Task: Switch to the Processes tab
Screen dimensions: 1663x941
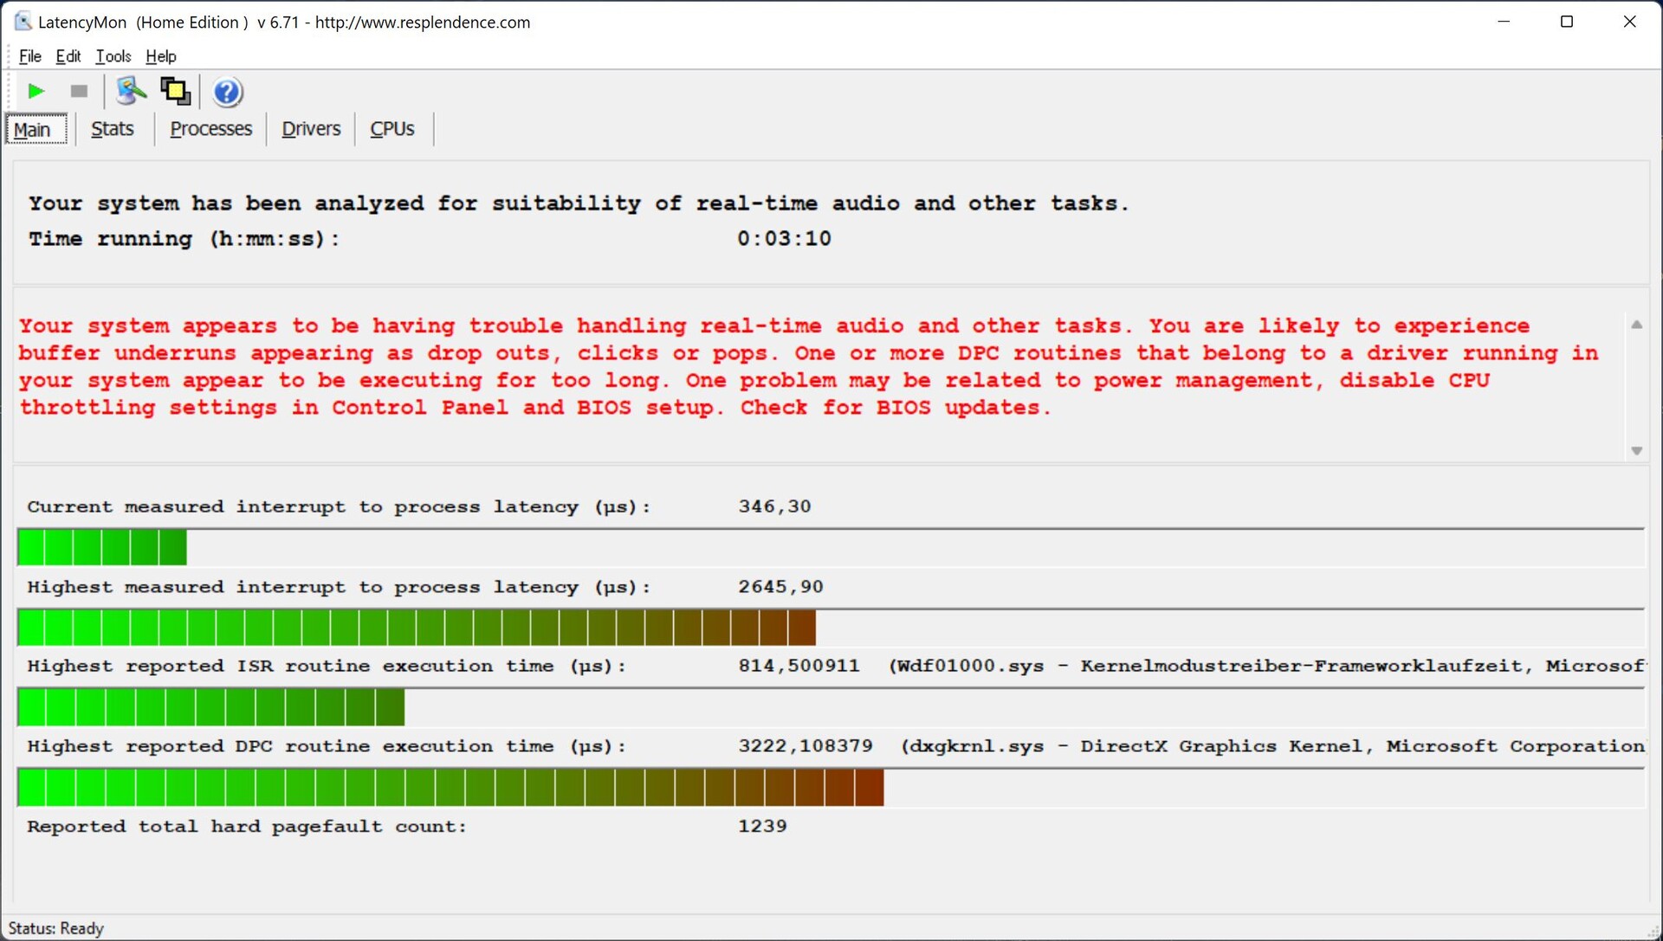Action: coord(210,129)
